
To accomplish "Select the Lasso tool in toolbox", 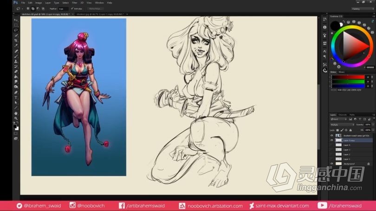I will click(16, 30).
